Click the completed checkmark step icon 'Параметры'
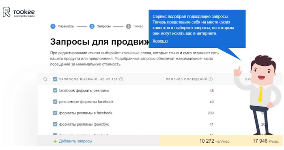Image resolution: width=284 pixels, height=150 pixels. [x=53, y=26]
